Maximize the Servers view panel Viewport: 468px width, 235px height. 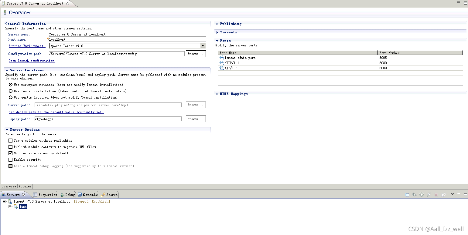[x=465, y=194]
